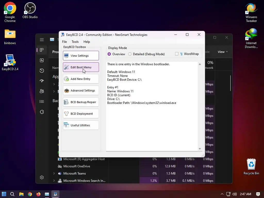Switch to Task Manager taskbar button
Viewport: 264px width, 198px height.
click(47, 194)
